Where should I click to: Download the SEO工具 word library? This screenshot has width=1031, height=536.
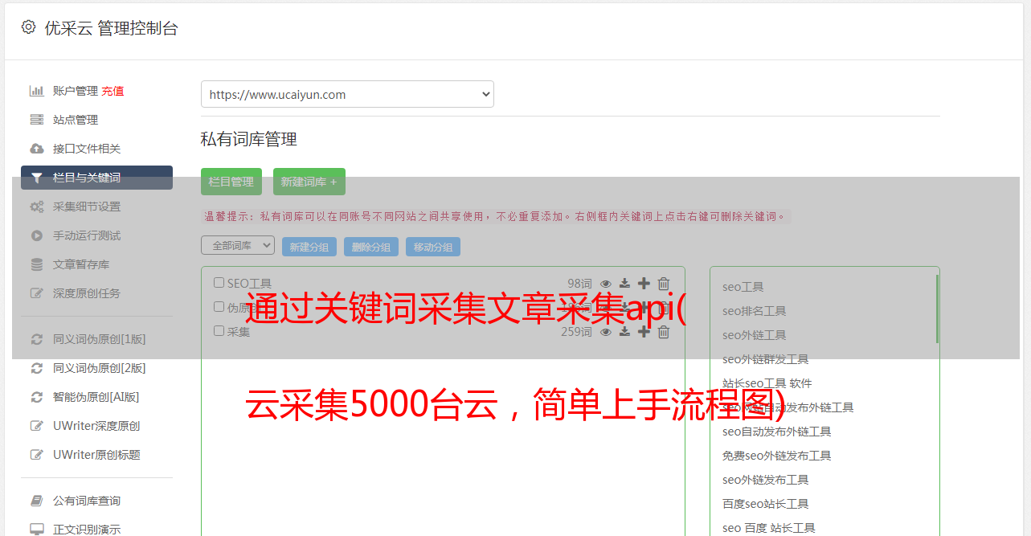(624, 284)
